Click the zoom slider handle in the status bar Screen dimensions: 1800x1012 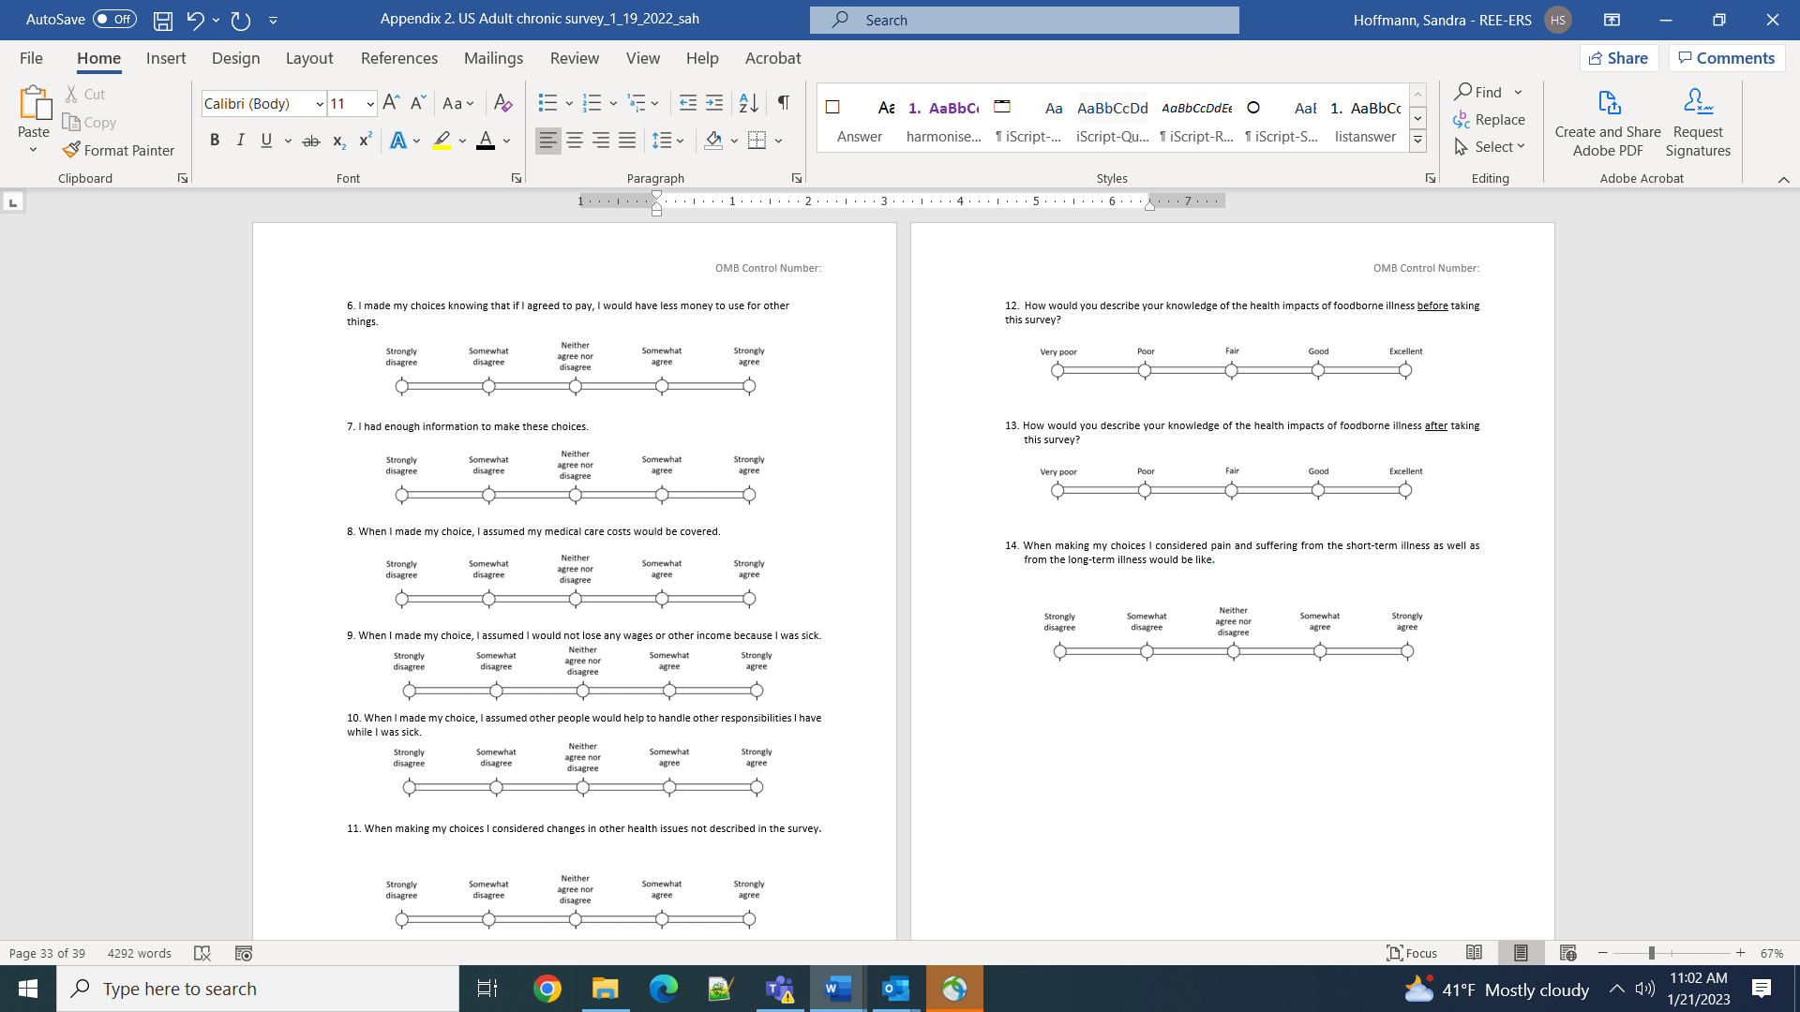pos(1651,953)
